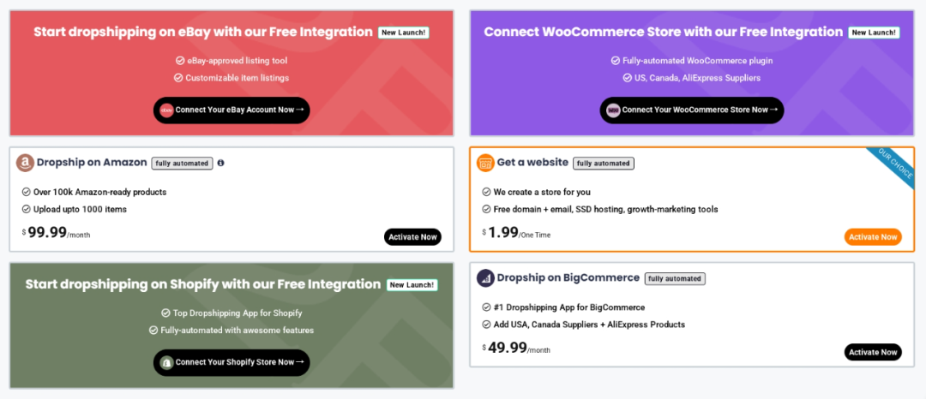Click the checkmark beside We create a store for you
The height and width of the screenshot is (399, 926).
pos(487,192)
